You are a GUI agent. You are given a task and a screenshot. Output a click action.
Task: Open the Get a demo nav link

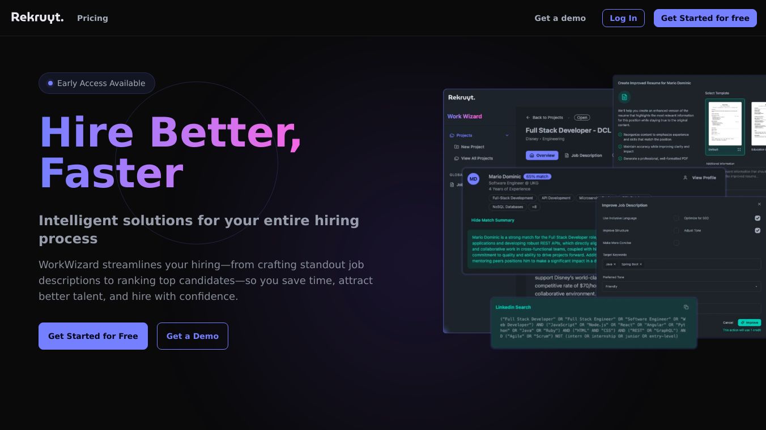pyautogui.click(x=560, y=18)
